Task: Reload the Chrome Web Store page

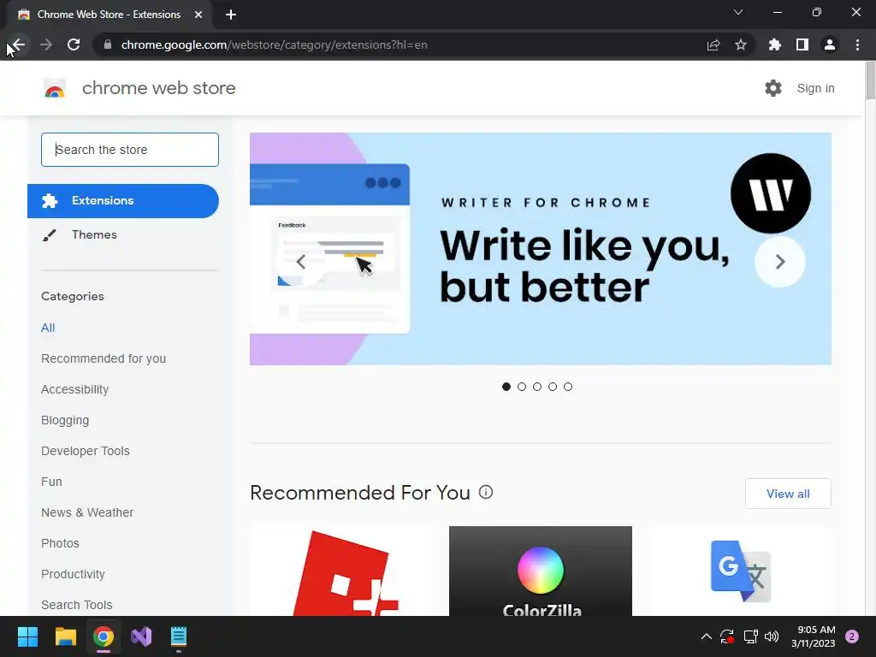Action: coord(74,44)
